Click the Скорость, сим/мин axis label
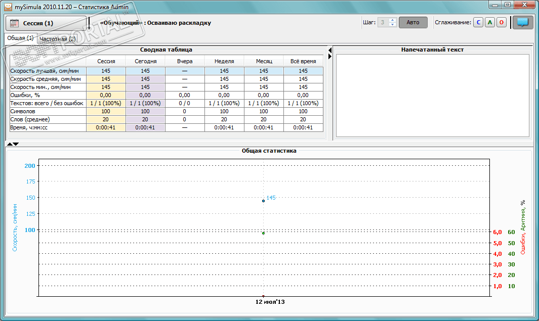The height and width of the screenshot is (321, 539). point(15,227)
